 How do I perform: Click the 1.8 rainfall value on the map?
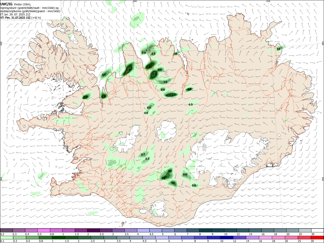point(148,67)
